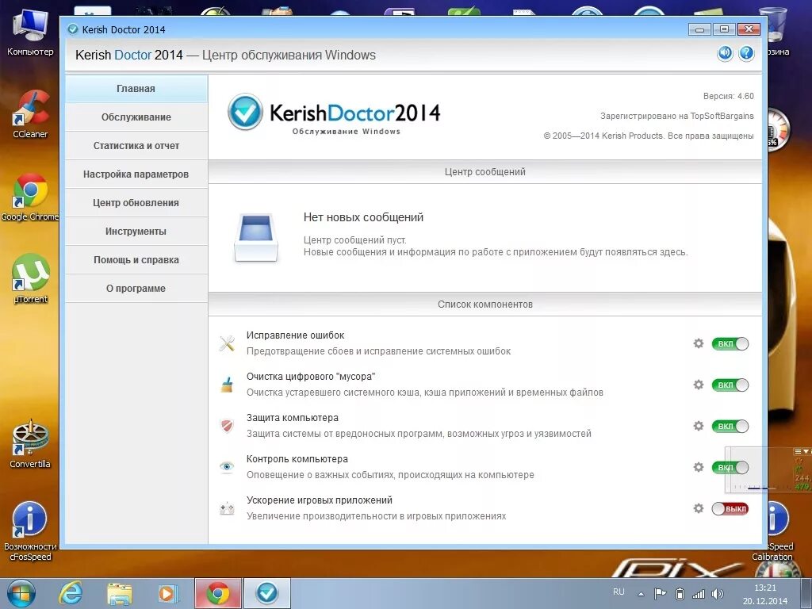
Task: Click the gamepad icon beside Ускорение игровых приложений
Action: click(x=227, y=508)
